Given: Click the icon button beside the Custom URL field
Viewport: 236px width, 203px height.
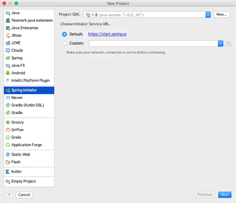Looking at the screenshot, I should pos(228,44).
